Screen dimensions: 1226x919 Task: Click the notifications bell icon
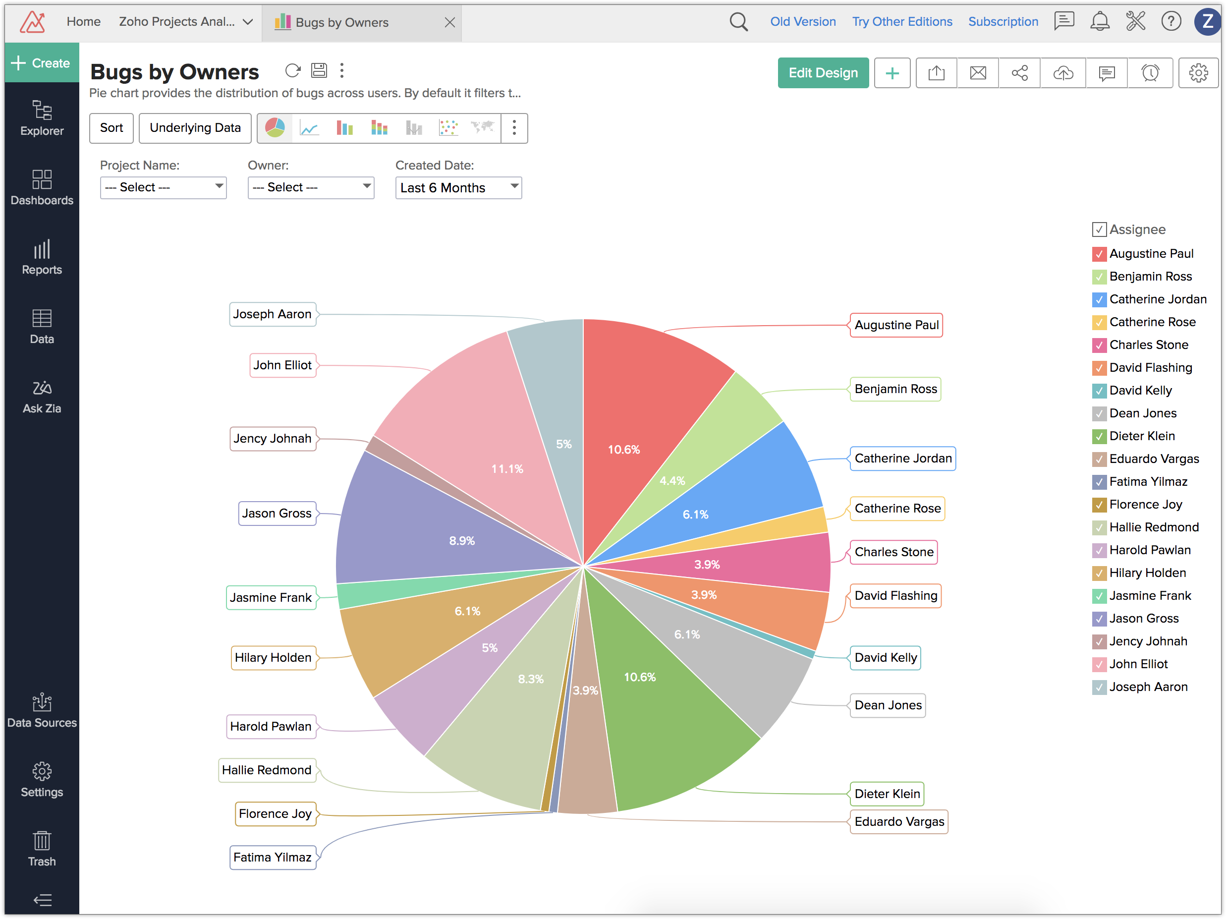1100,22
